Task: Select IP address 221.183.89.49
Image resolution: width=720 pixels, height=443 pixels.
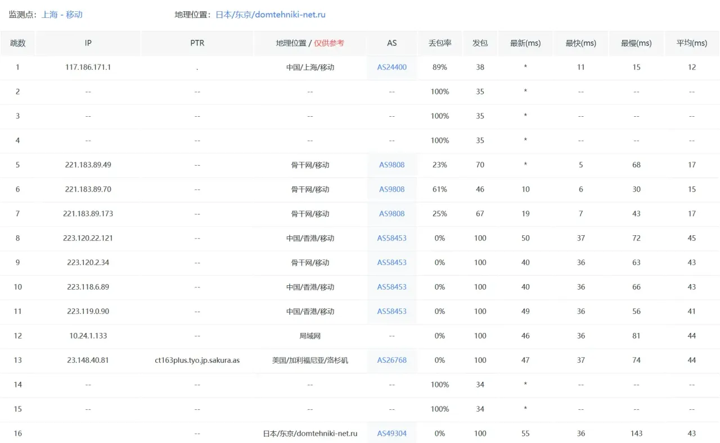Action: [88, 165]
